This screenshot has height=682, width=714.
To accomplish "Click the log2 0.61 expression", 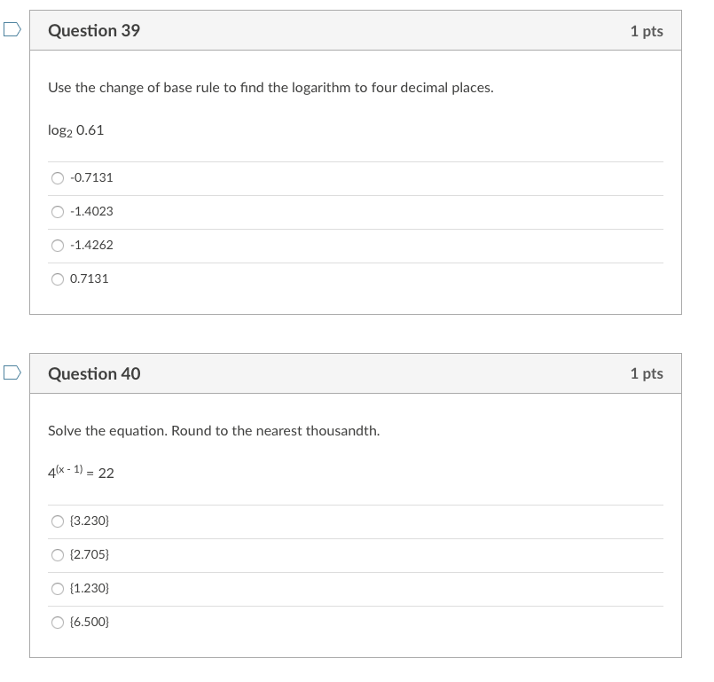I will point(75,129).
